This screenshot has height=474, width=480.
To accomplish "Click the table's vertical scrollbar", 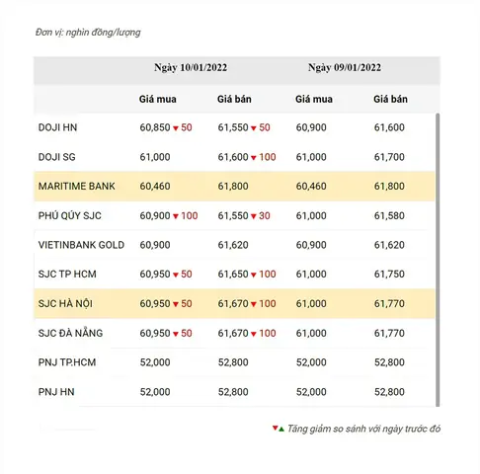I will (438, 260).
